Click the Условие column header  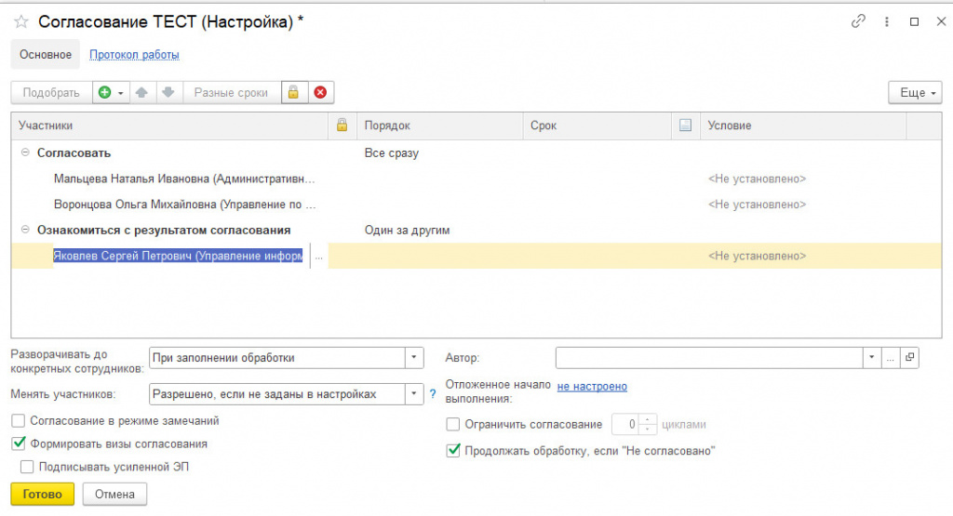[803, 126]
